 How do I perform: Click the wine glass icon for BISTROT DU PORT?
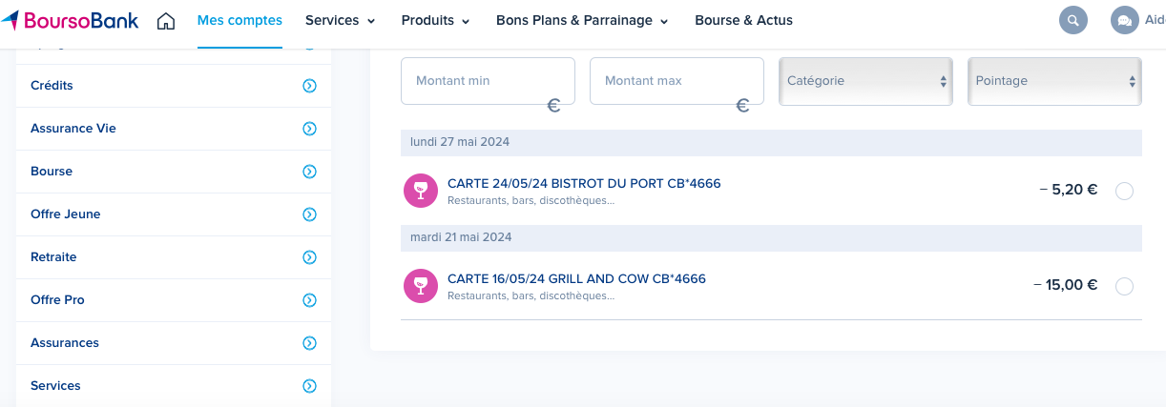click(421, 191)
